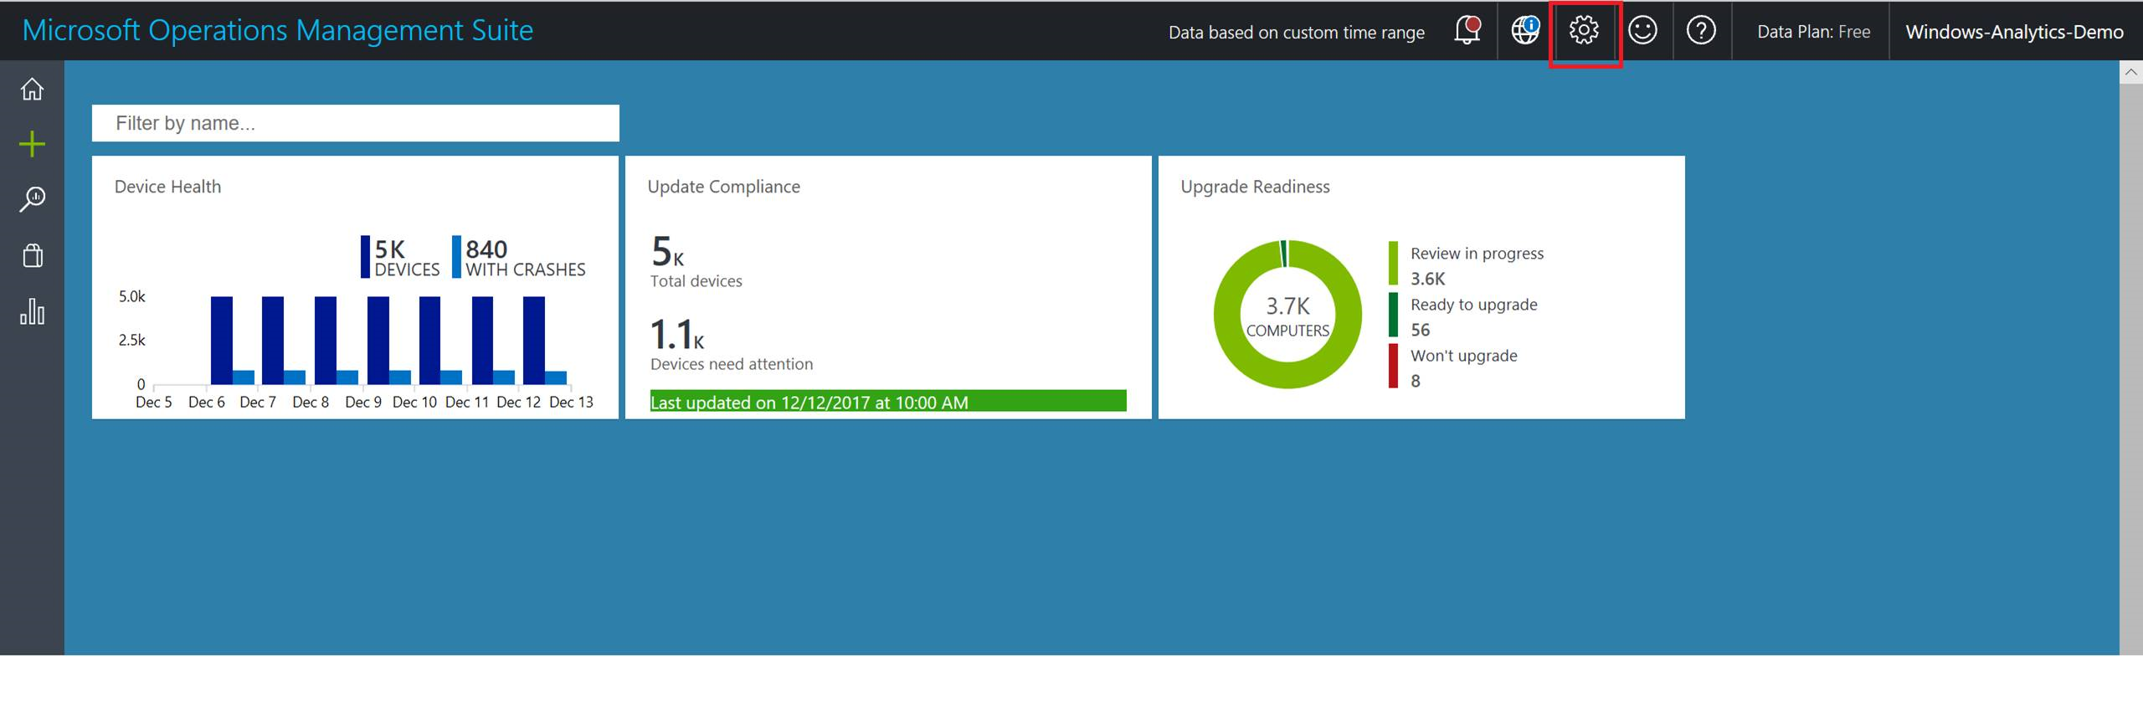2143x724 pixels.
Task: Open Windows-Analytics-Demo workspace menu
Action: (2014, 32)
